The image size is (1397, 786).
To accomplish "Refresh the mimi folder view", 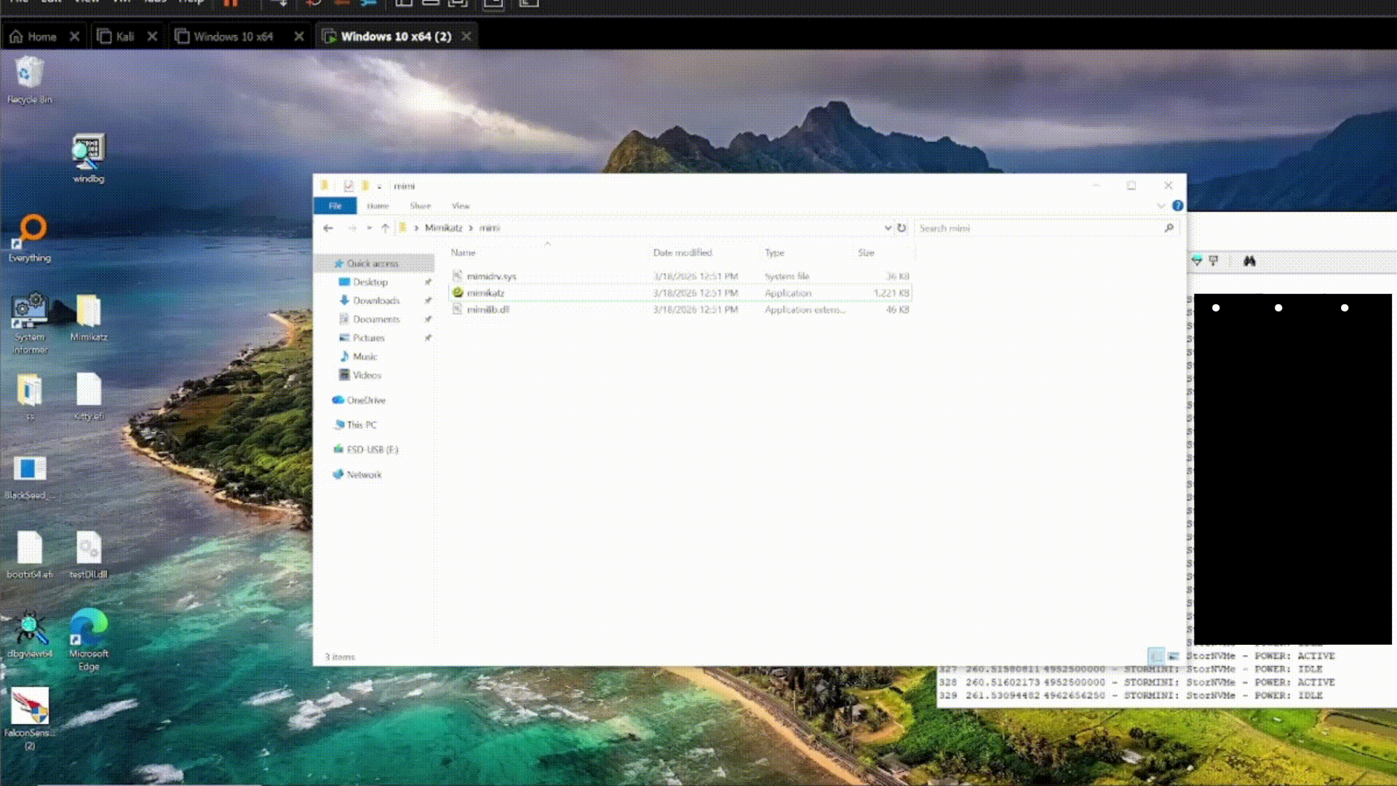I will click(x=902, y=228).
